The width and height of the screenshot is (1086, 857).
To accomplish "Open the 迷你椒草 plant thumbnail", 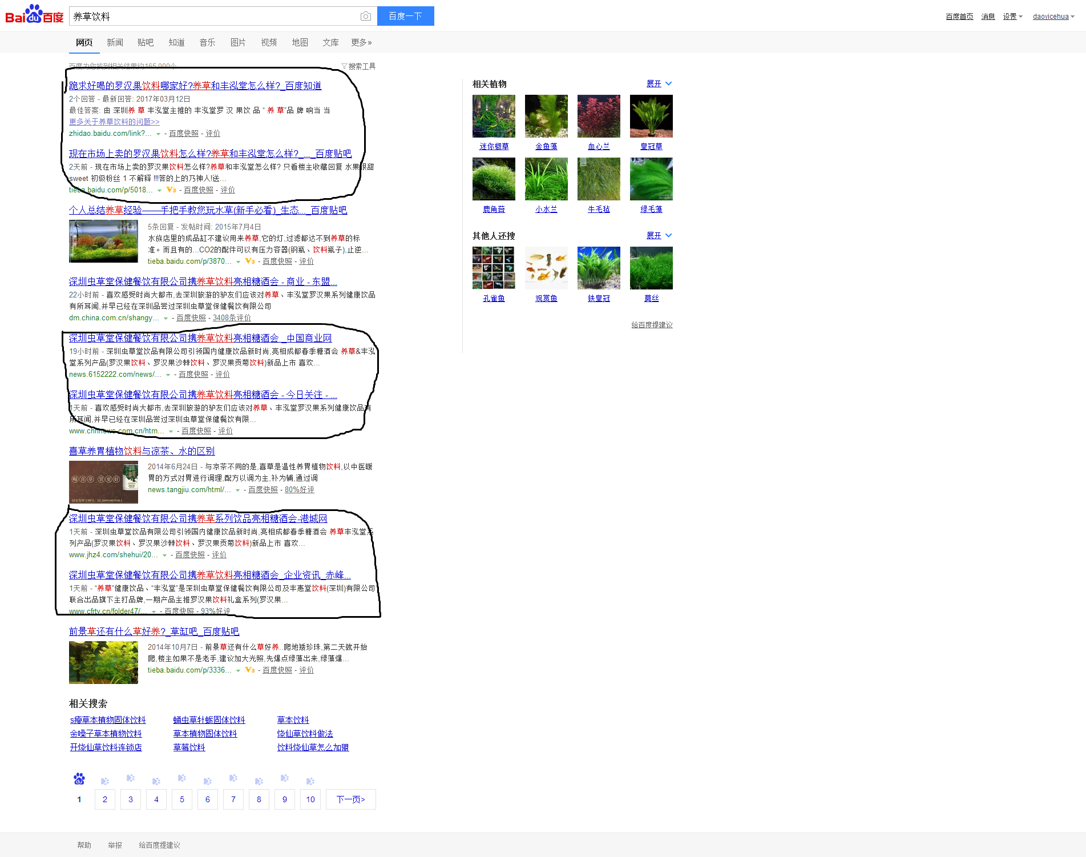I will [x=494, y=116].
